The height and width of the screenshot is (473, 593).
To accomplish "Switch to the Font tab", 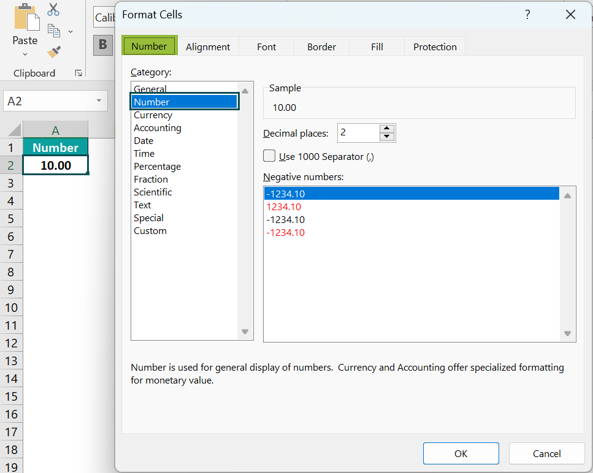I will point(266,47).
